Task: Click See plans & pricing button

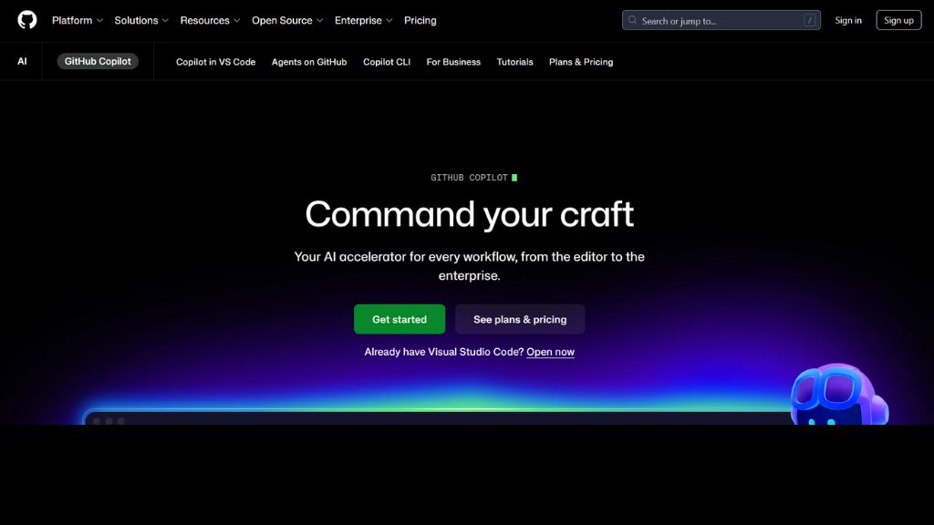Action: (519, 319)
